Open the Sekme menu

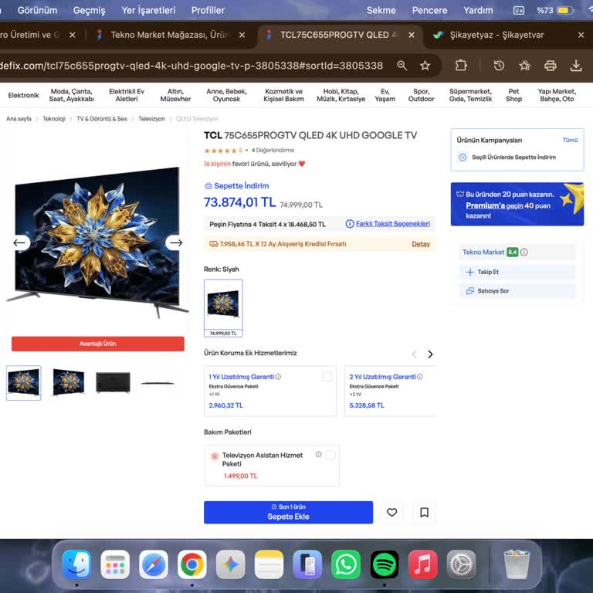[x=381, y=10]
